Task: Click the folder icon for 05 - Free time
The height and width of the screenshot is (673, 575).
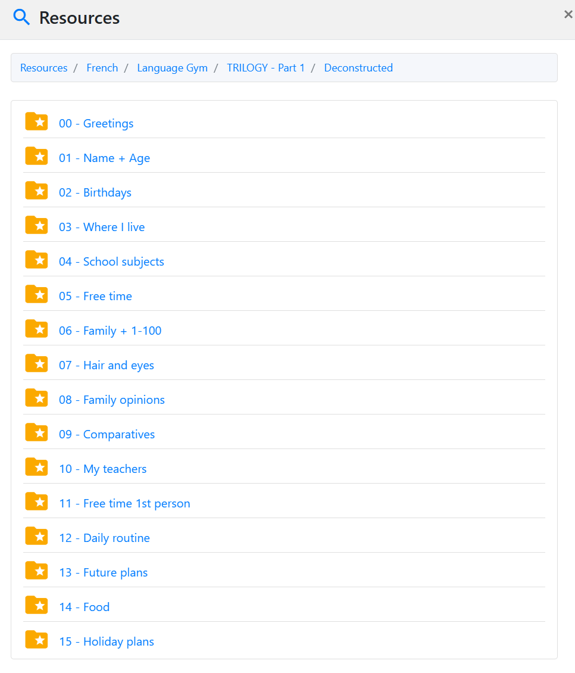Action: (36, 294)
